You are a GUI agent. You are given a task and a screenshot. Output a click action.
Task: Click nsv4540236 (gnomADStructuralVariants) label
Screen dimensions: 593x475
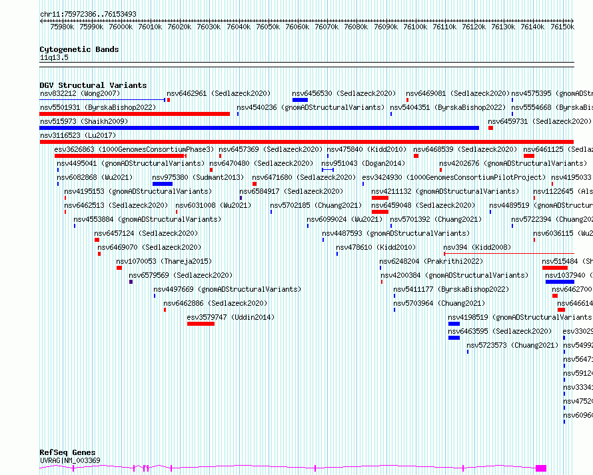tap(310, 107)
